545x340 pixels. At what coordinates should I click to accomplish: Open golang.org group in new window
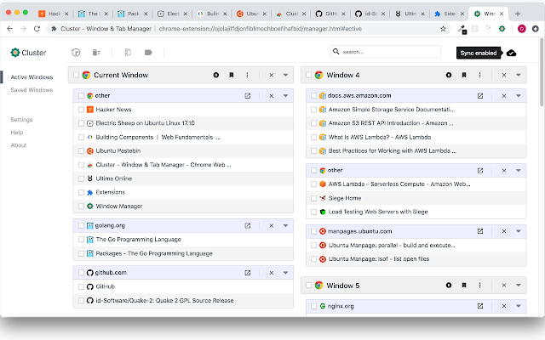coord(248,225)
